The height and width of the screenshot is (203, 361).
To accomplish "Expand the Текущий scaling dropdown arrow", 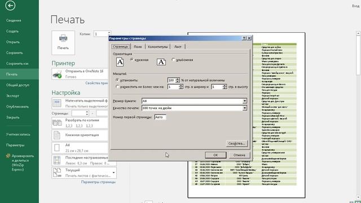I will (114, 173).
